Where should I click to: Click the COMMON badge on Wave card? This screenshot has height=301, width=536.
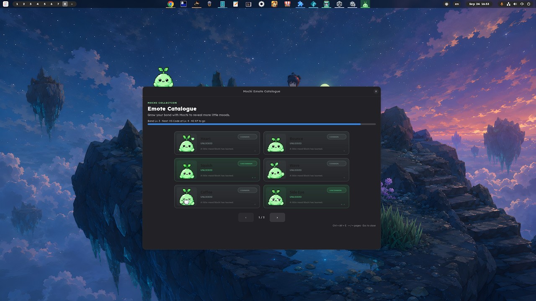pos(336,163)
